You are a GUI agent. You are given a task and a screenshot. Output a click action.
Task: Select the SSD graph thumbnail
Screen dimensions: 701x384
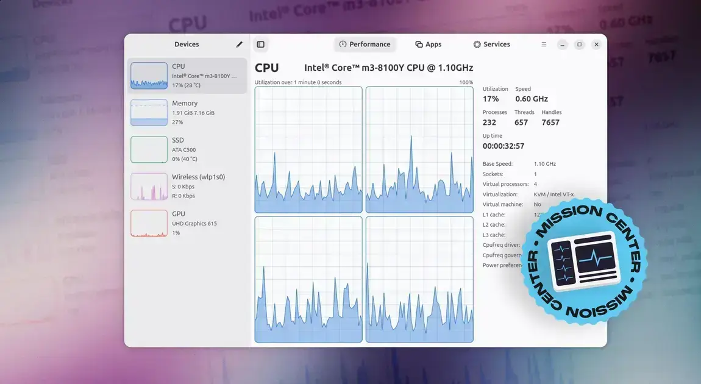tap(149, 149)
